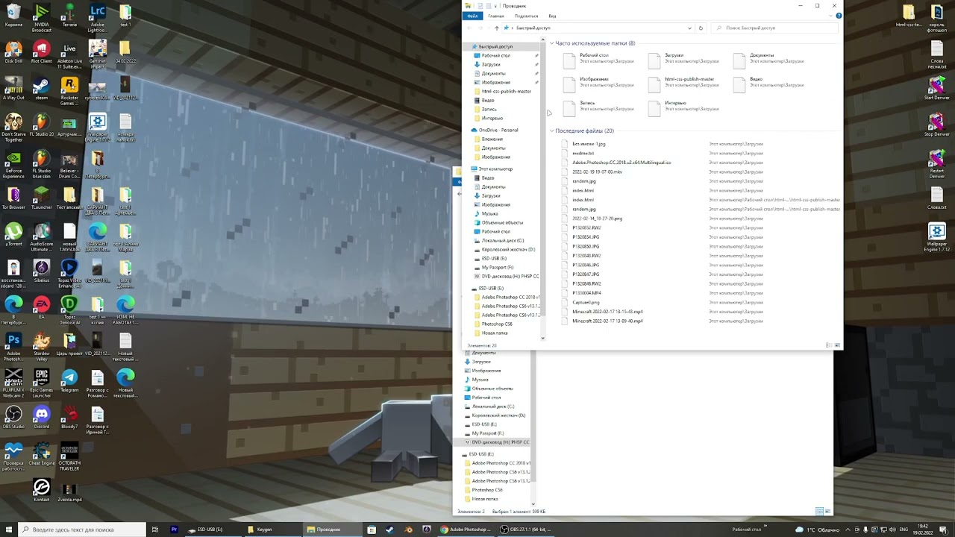The image size is (955, 537).
Task: Open Explorer help question mark icon
Action: coord(839,16)
